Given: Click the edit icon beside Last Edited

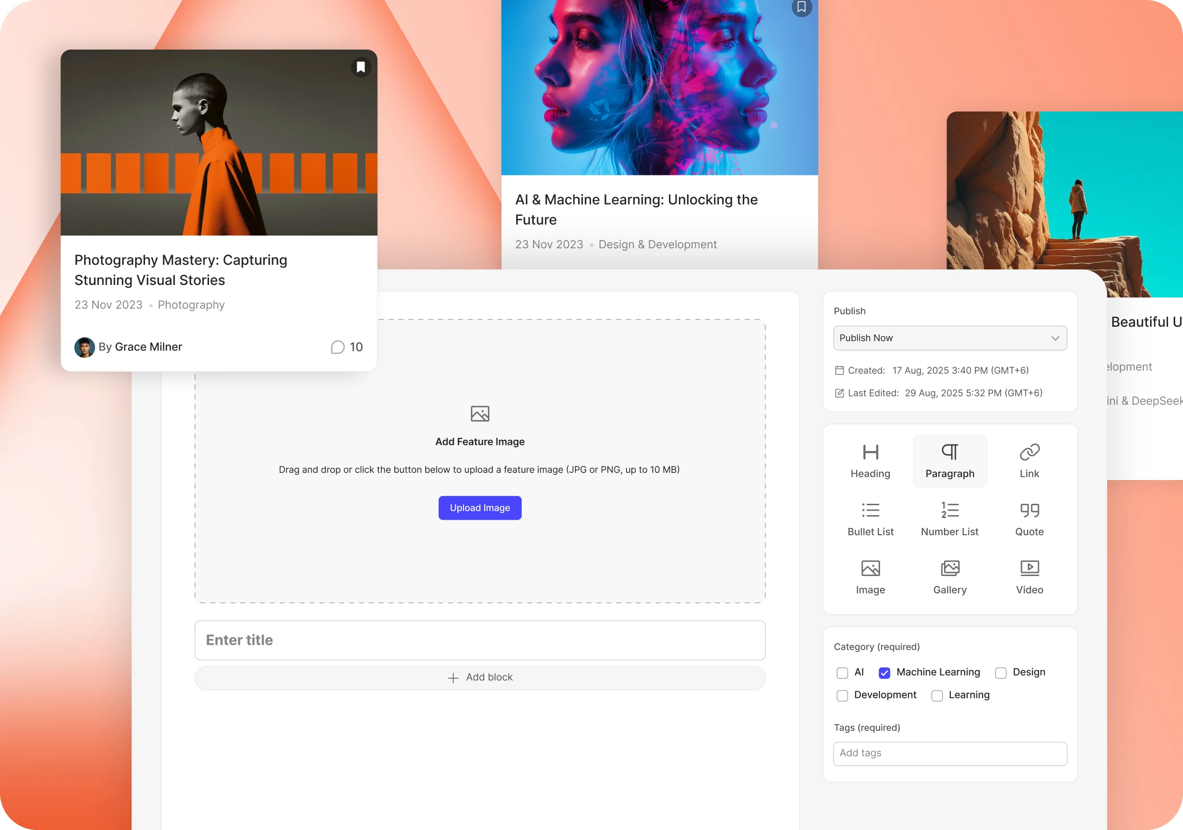Looking at the screenshot, I should (839, 393).
